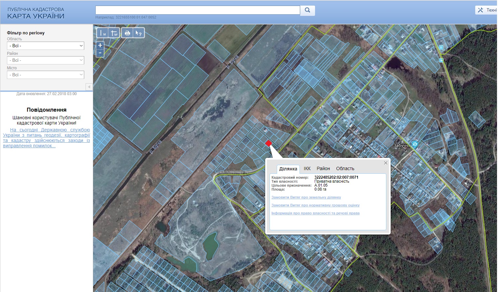Activate the identify info cursor tool
Image resolution: width=498 pixels, height=292 pixels.
(139, 33)
